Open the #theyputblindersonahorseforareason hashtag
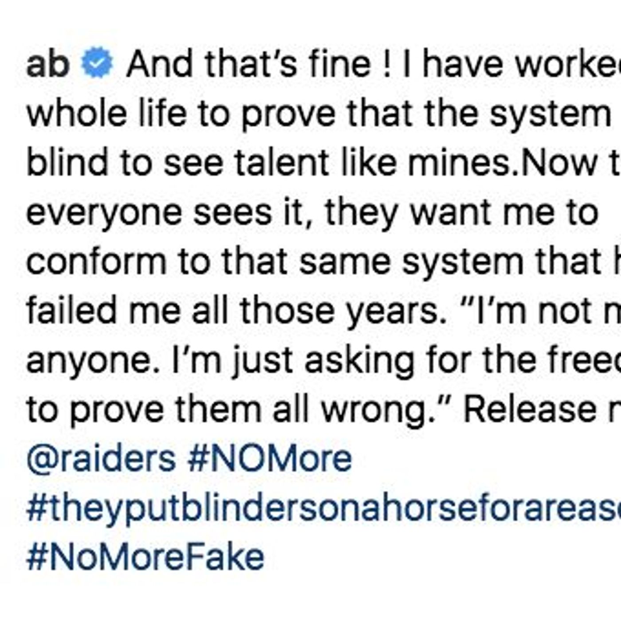This screenshot has width=621, height=621. click(324, 508)
